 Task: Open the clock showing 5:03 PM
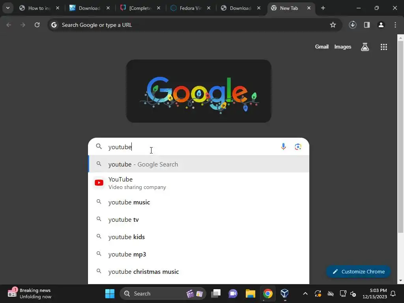[375, 294]
